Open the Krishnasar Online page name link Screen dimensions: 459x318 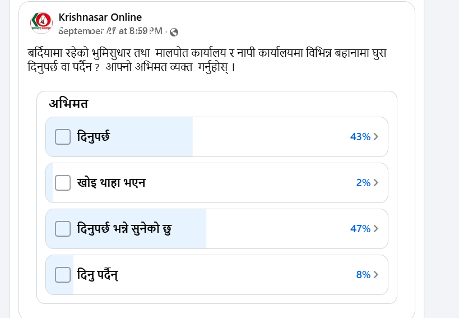[x=100, y=17]
